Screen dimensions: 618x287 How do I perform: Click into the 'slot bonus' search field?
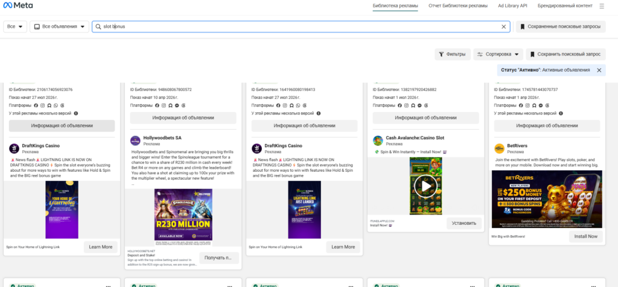tap(301, 27)
